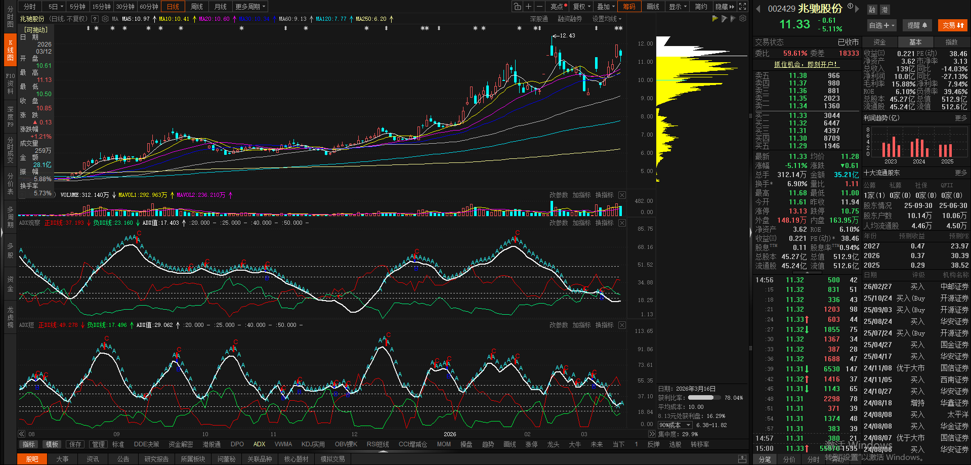Screen dimensions: 971x465
Task: Close the volume indicator panel
Action: (622, 195)
